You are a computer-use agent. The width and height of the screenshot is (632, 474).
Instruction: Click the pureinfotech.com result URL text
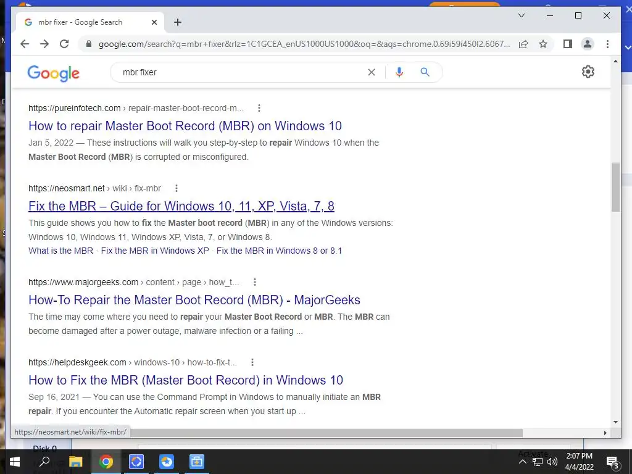(x=136, y=108)
